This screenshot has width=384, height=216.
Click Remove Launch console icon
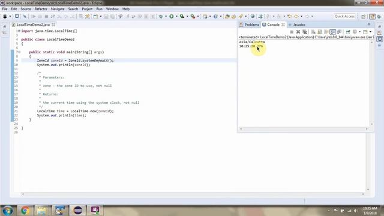pos(298,32)
